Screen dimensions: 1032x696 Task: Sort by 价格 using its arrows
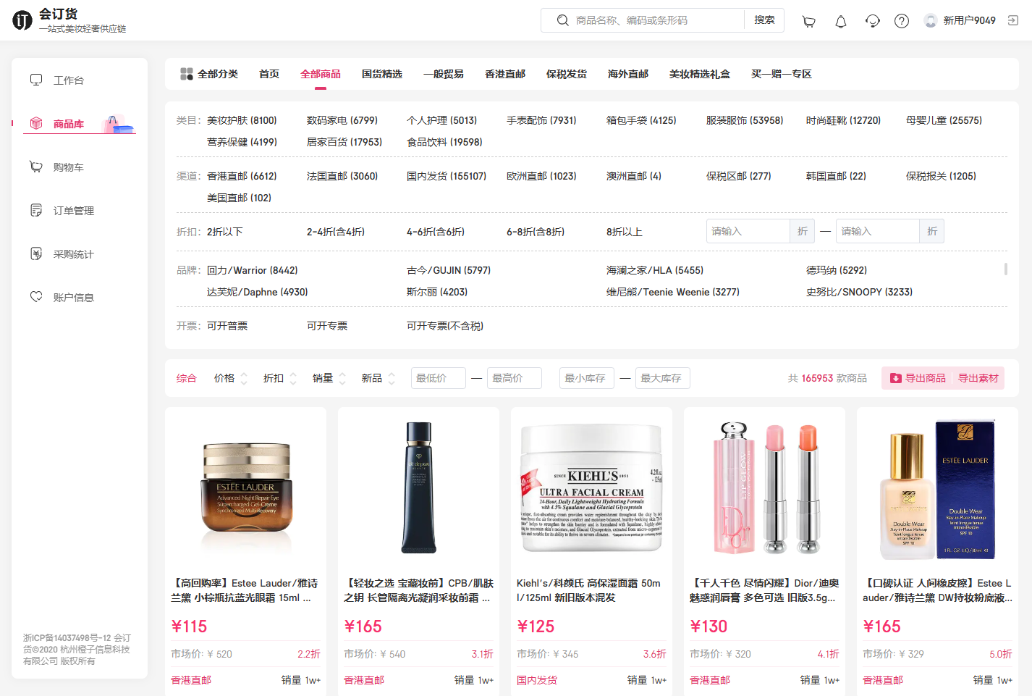244,378
